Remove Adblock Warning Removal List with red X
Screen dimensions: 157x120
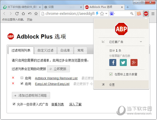coord(13,78)
